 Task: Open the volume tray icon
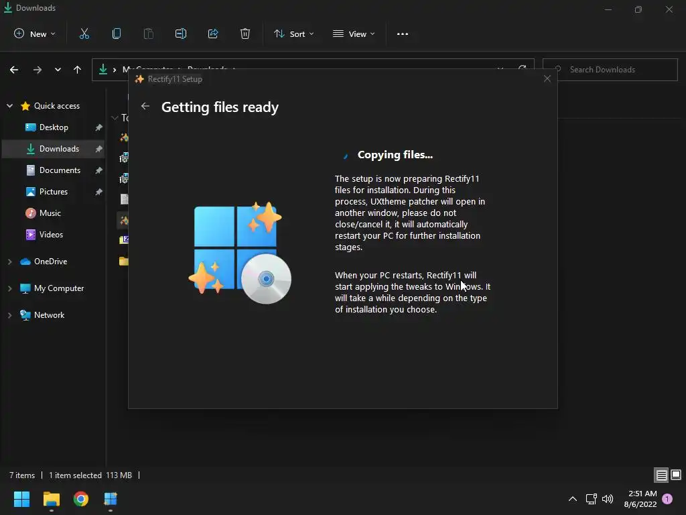(x=608, y=499)
